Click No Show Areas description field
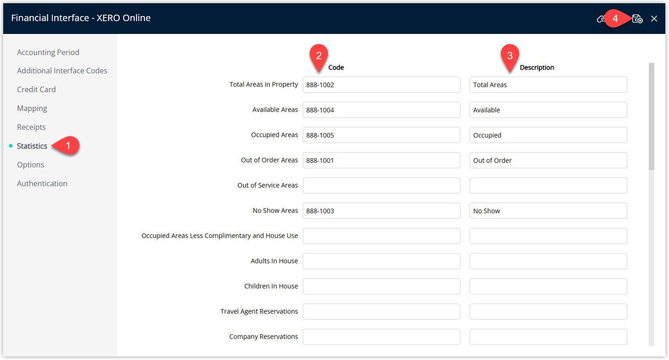The height and width of the screenshot is (360, 669). tap(548, 210)
